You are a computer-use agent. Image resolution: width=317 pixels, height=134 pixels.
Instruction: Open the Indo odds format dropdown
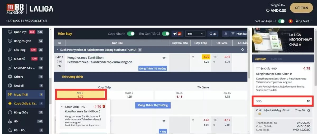195,34
